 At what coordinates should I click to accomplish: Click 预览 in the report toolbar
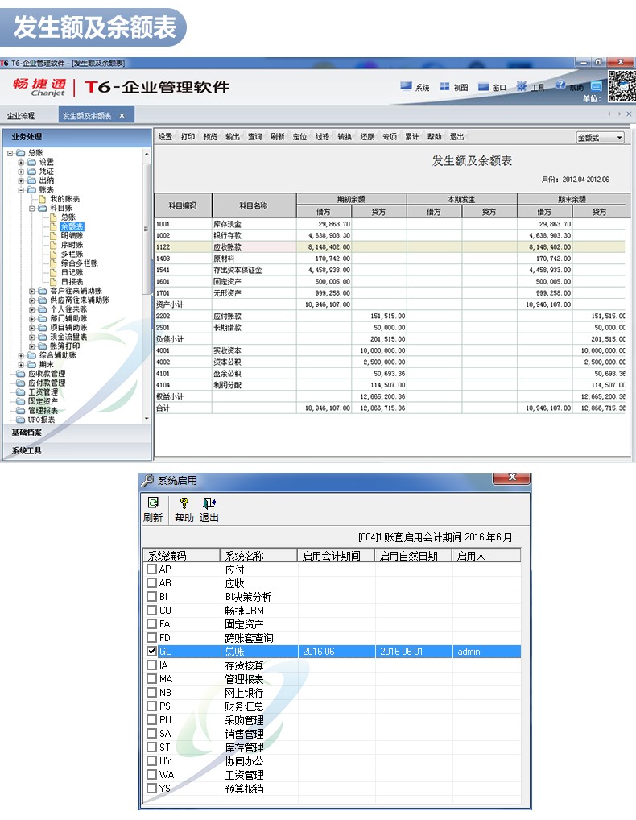point(210,136)
